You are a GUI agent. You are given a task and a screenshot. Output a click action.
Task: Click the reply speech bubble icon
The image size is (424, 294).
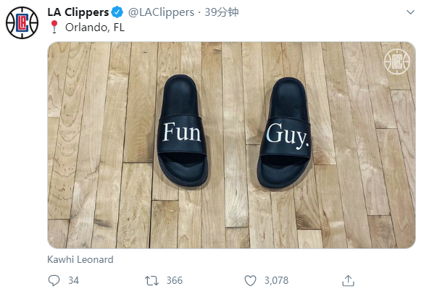[54, 280]
